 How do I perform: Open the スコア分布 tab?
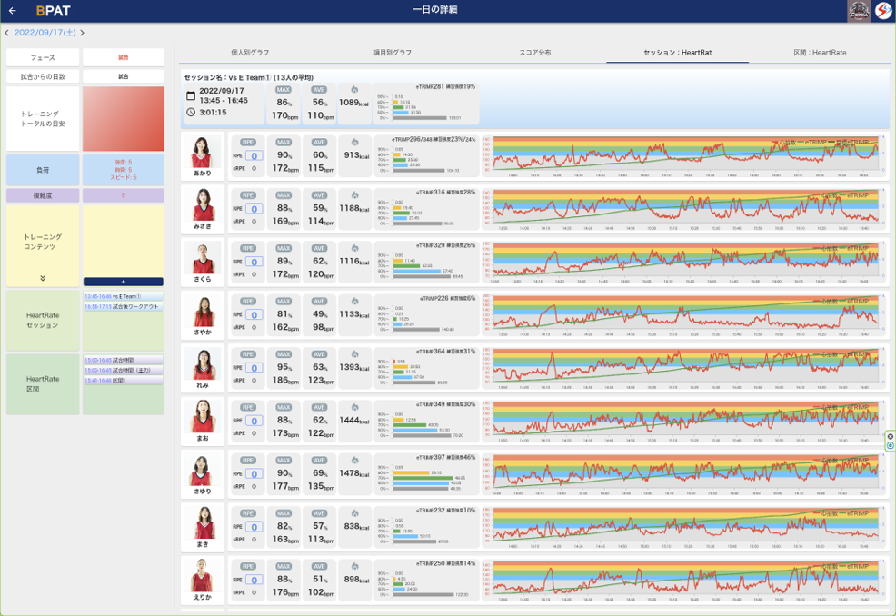(x=534, y=53)
